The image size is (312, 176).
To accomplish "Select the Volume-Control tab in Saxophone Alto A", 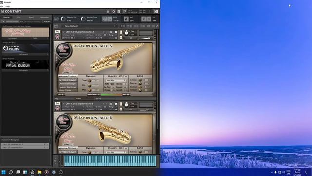I will click(67, 76).
